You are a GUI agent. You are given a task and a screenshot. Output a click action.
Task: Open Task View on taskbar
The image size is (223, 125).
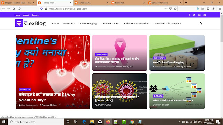click(76, 122)
